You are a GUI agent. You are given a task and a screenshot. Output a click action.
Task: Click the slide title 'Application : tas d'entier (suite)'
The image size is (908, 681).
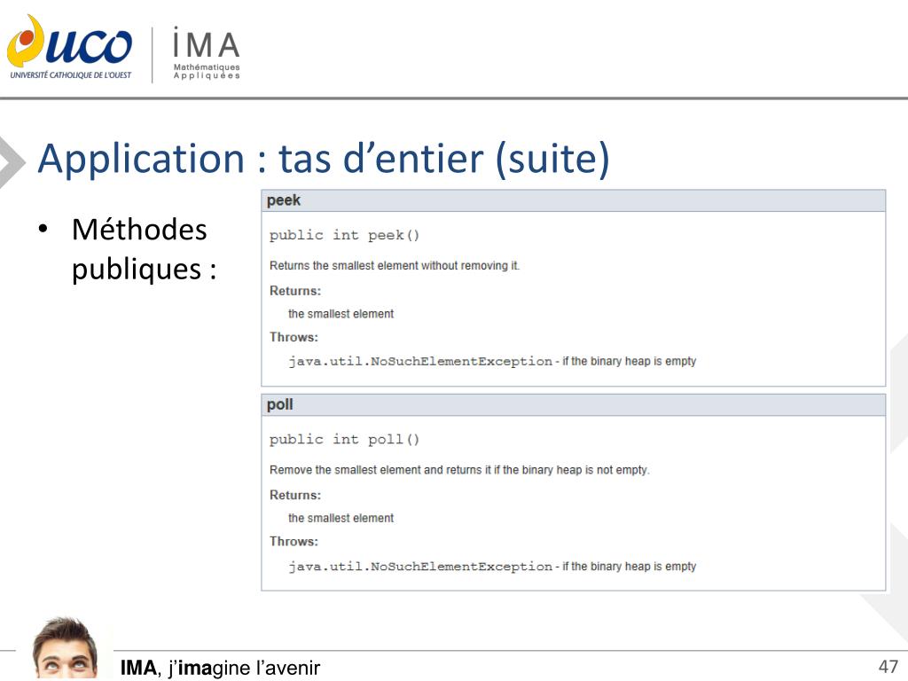(x=324, y=158)
